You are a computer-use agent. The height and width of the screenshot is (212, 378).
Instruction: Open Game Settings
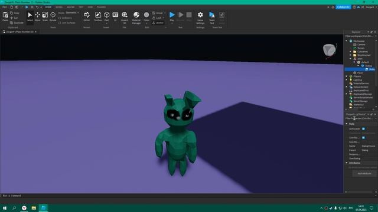(200, 17)
